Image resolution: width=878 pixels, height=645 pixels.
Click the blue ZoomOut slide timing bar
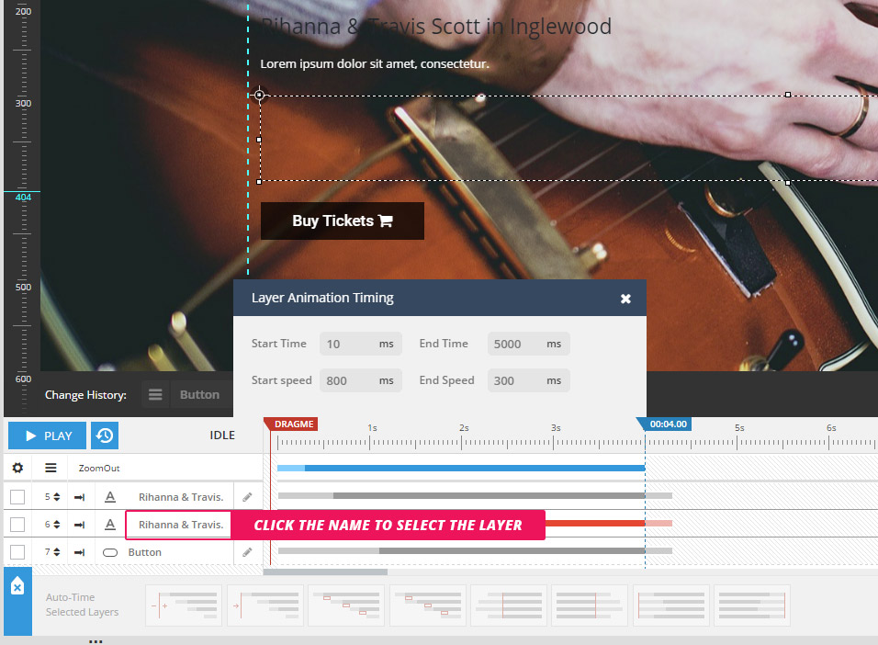click(x=461, y=468)
